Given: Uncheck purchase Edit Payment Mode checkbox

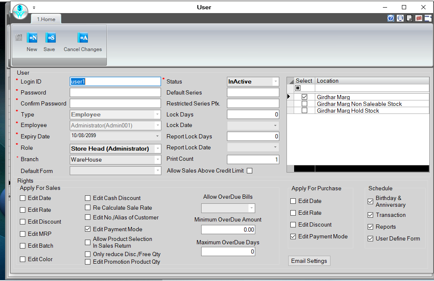Looking at the screenshot, I should click(293, 237).
